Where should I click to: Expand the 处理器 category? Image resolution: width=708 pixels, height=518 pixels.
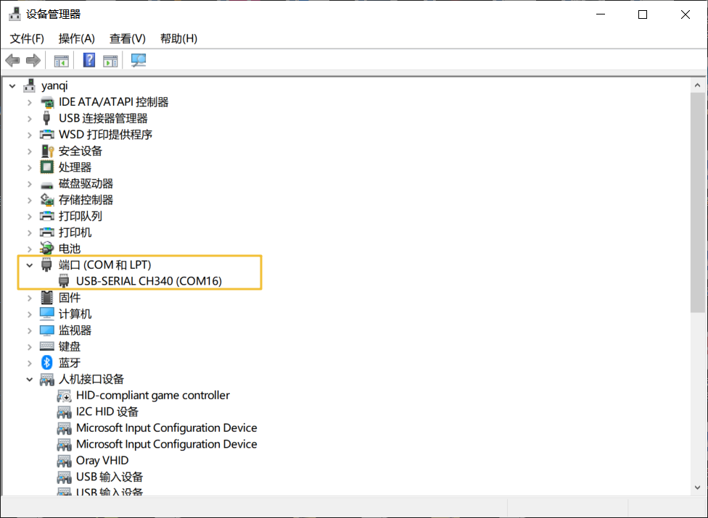(30, 167)
